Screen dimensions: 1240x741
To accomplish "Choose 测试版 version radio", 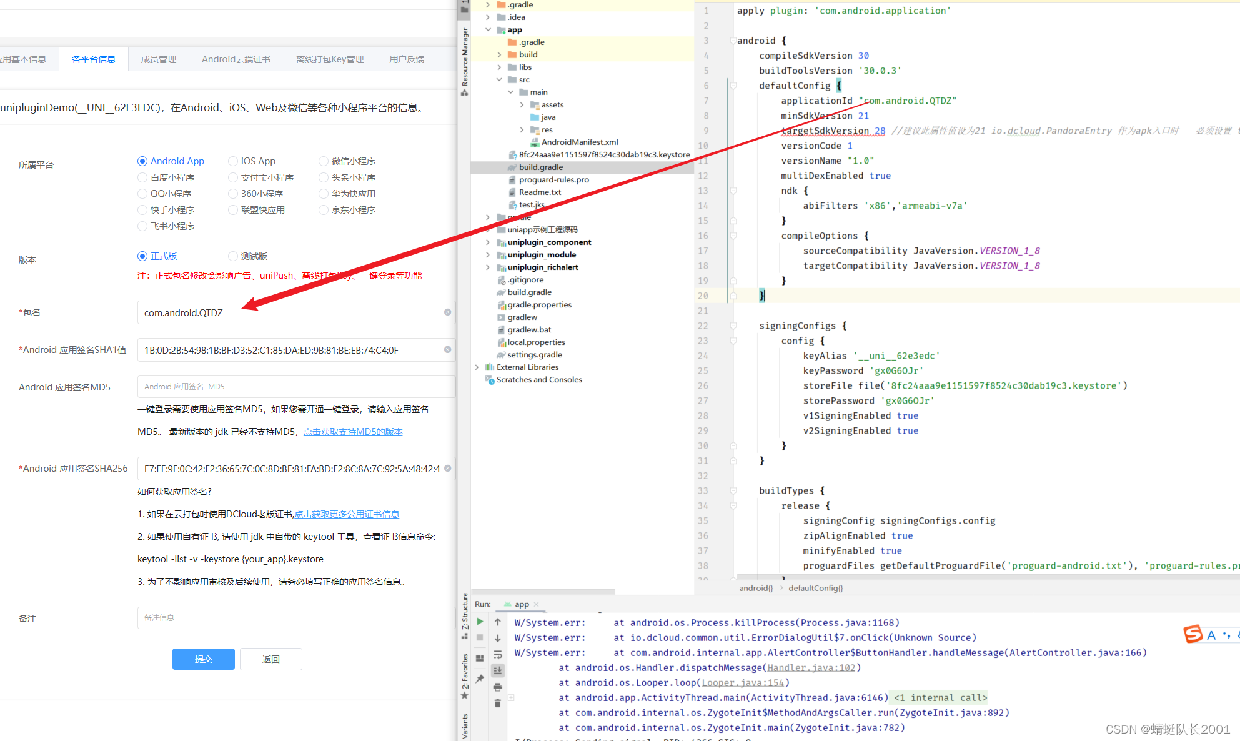I will coord(233,256).
